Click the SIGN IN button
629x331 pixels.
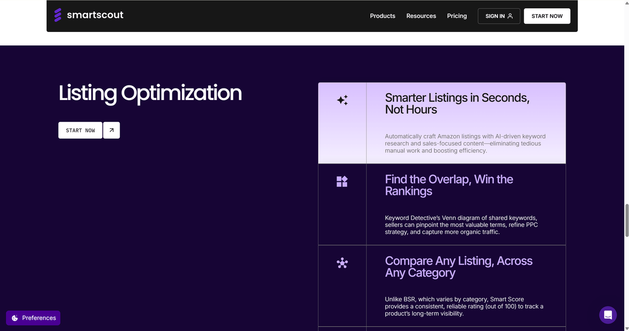point(499,16)
